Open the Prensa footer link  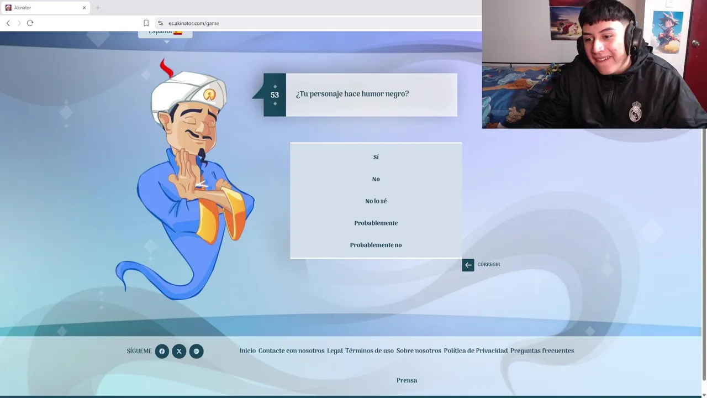tap(407, 380)
